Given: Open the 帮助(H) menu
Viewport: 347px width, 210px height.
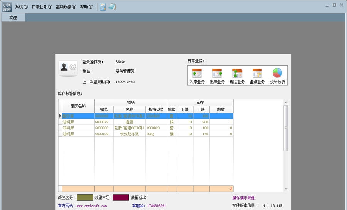Looking at the screenshot, I should [x=86, y=7].
